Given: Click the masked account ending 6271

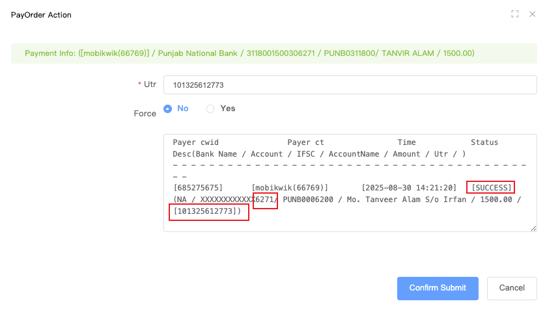Looking at the screenshot, I should pyautogui.click(x=266, y=200).
